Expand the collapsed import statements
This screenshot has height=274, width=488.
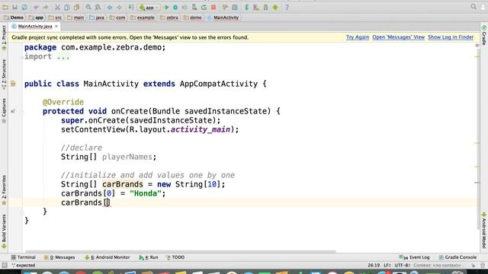[63, 56]
